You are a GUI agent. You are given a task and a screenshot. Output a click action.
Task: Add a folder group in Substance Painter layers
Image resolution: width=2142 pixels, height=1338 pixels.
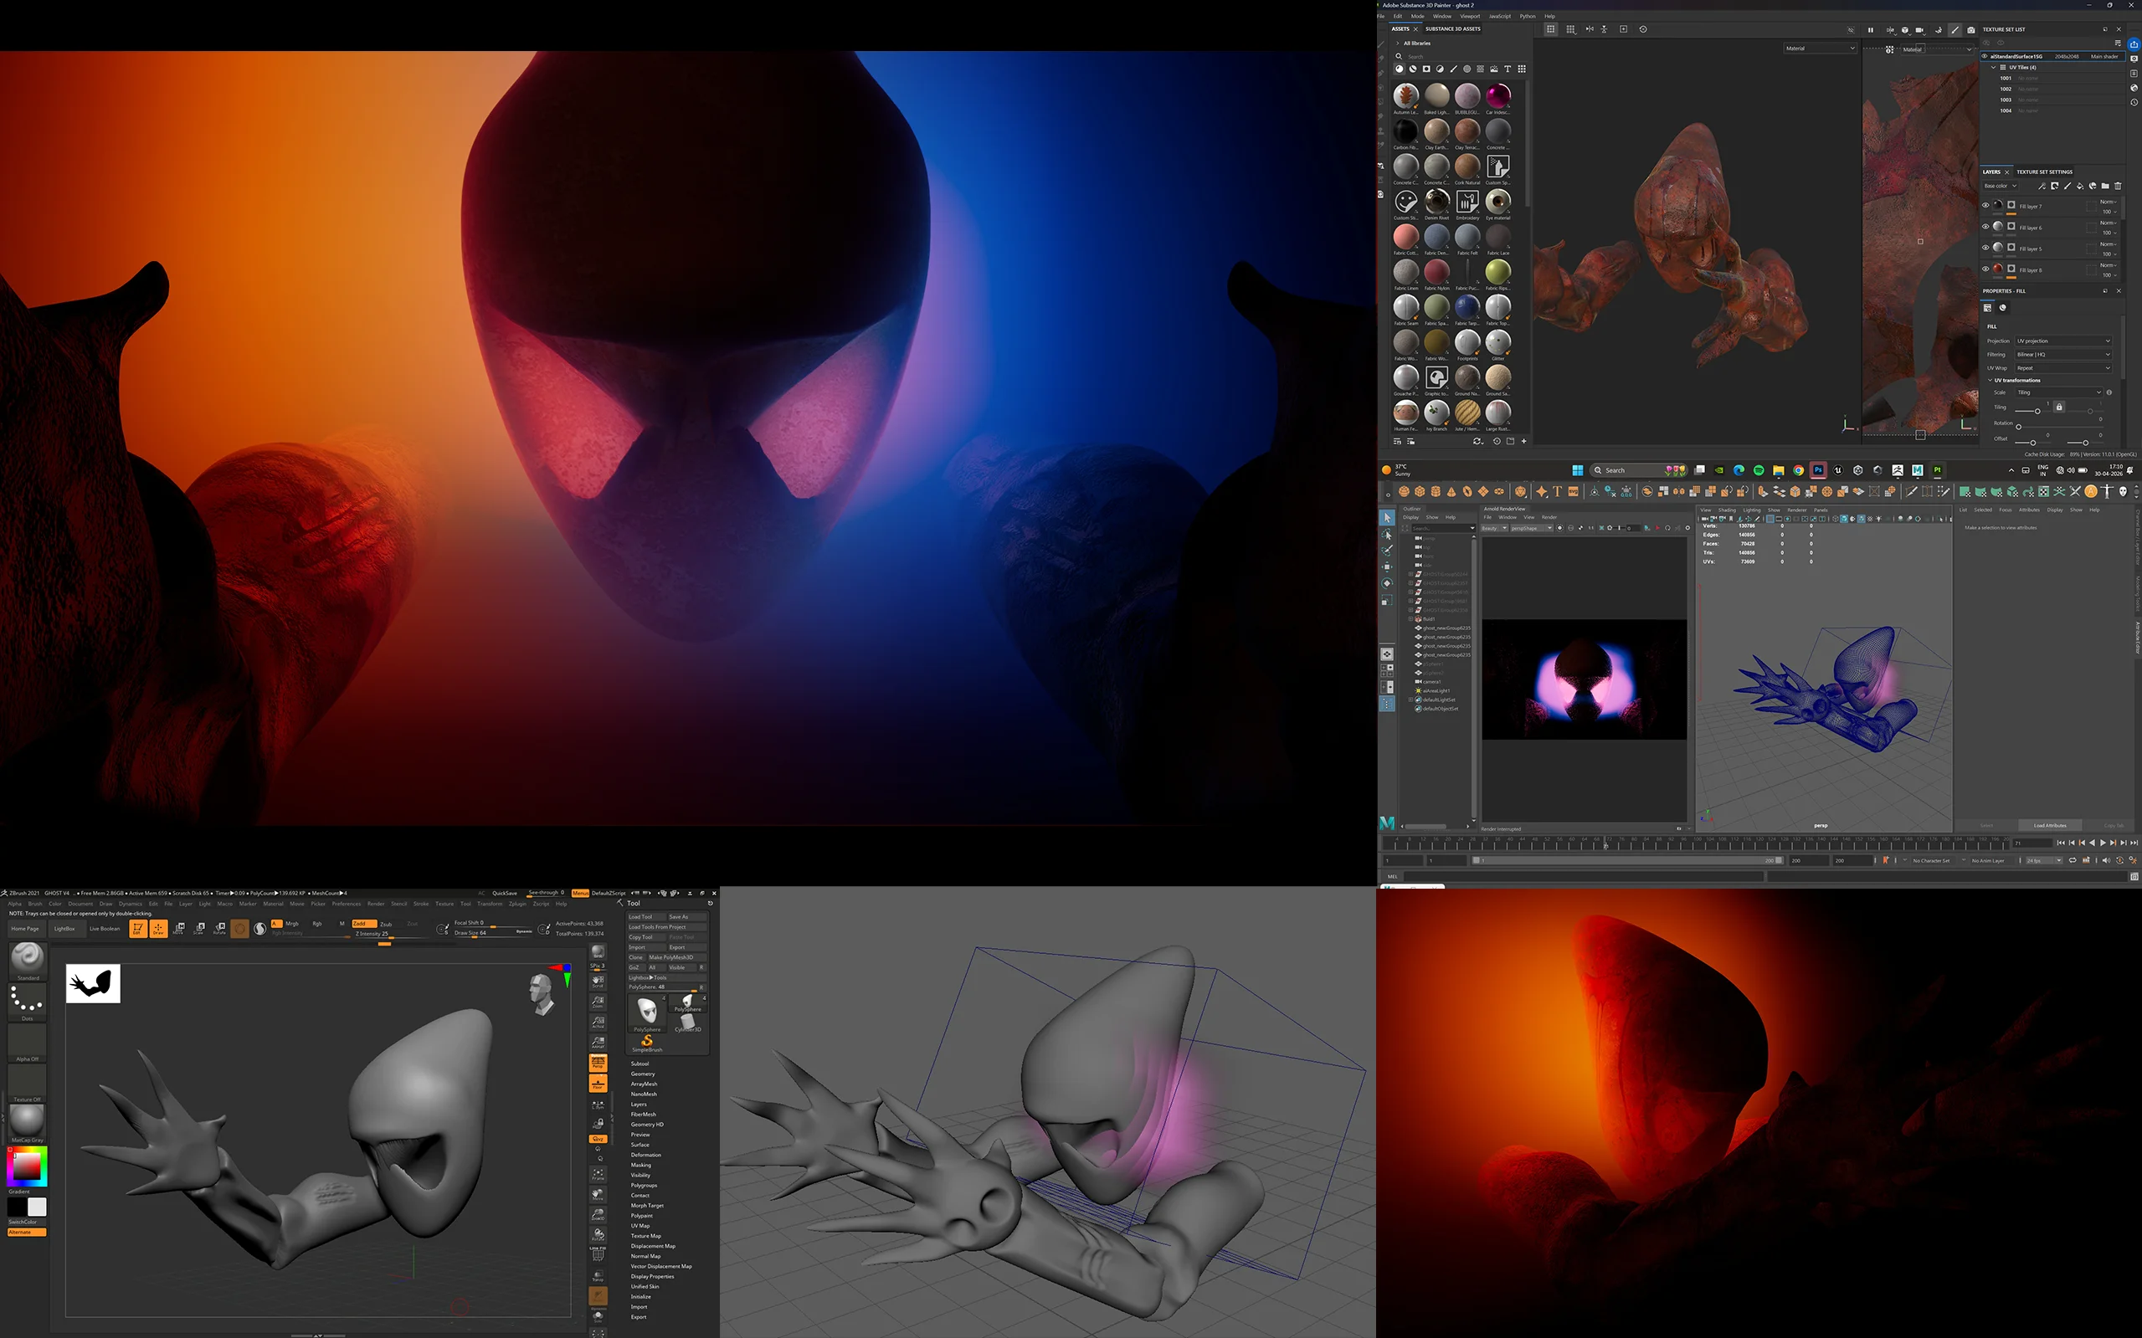pyautogui.click(x=2105, y=186)
